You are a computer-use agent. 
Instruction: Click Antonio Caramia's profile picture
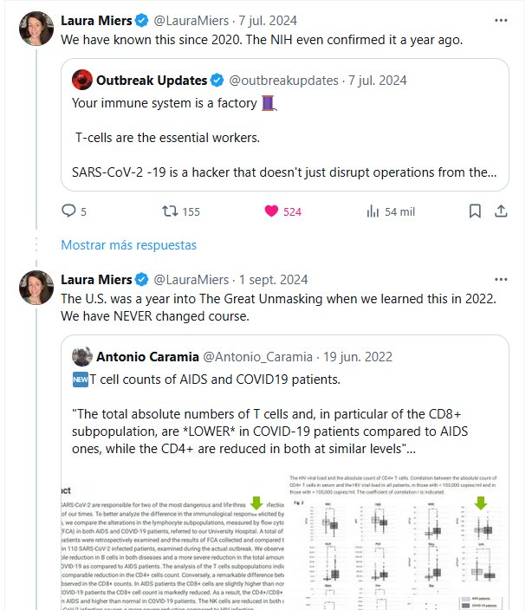coord(82,356)
